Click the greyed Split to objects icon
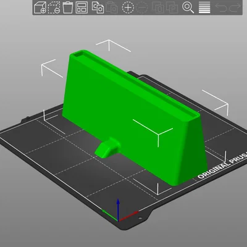 pos(158,7)
